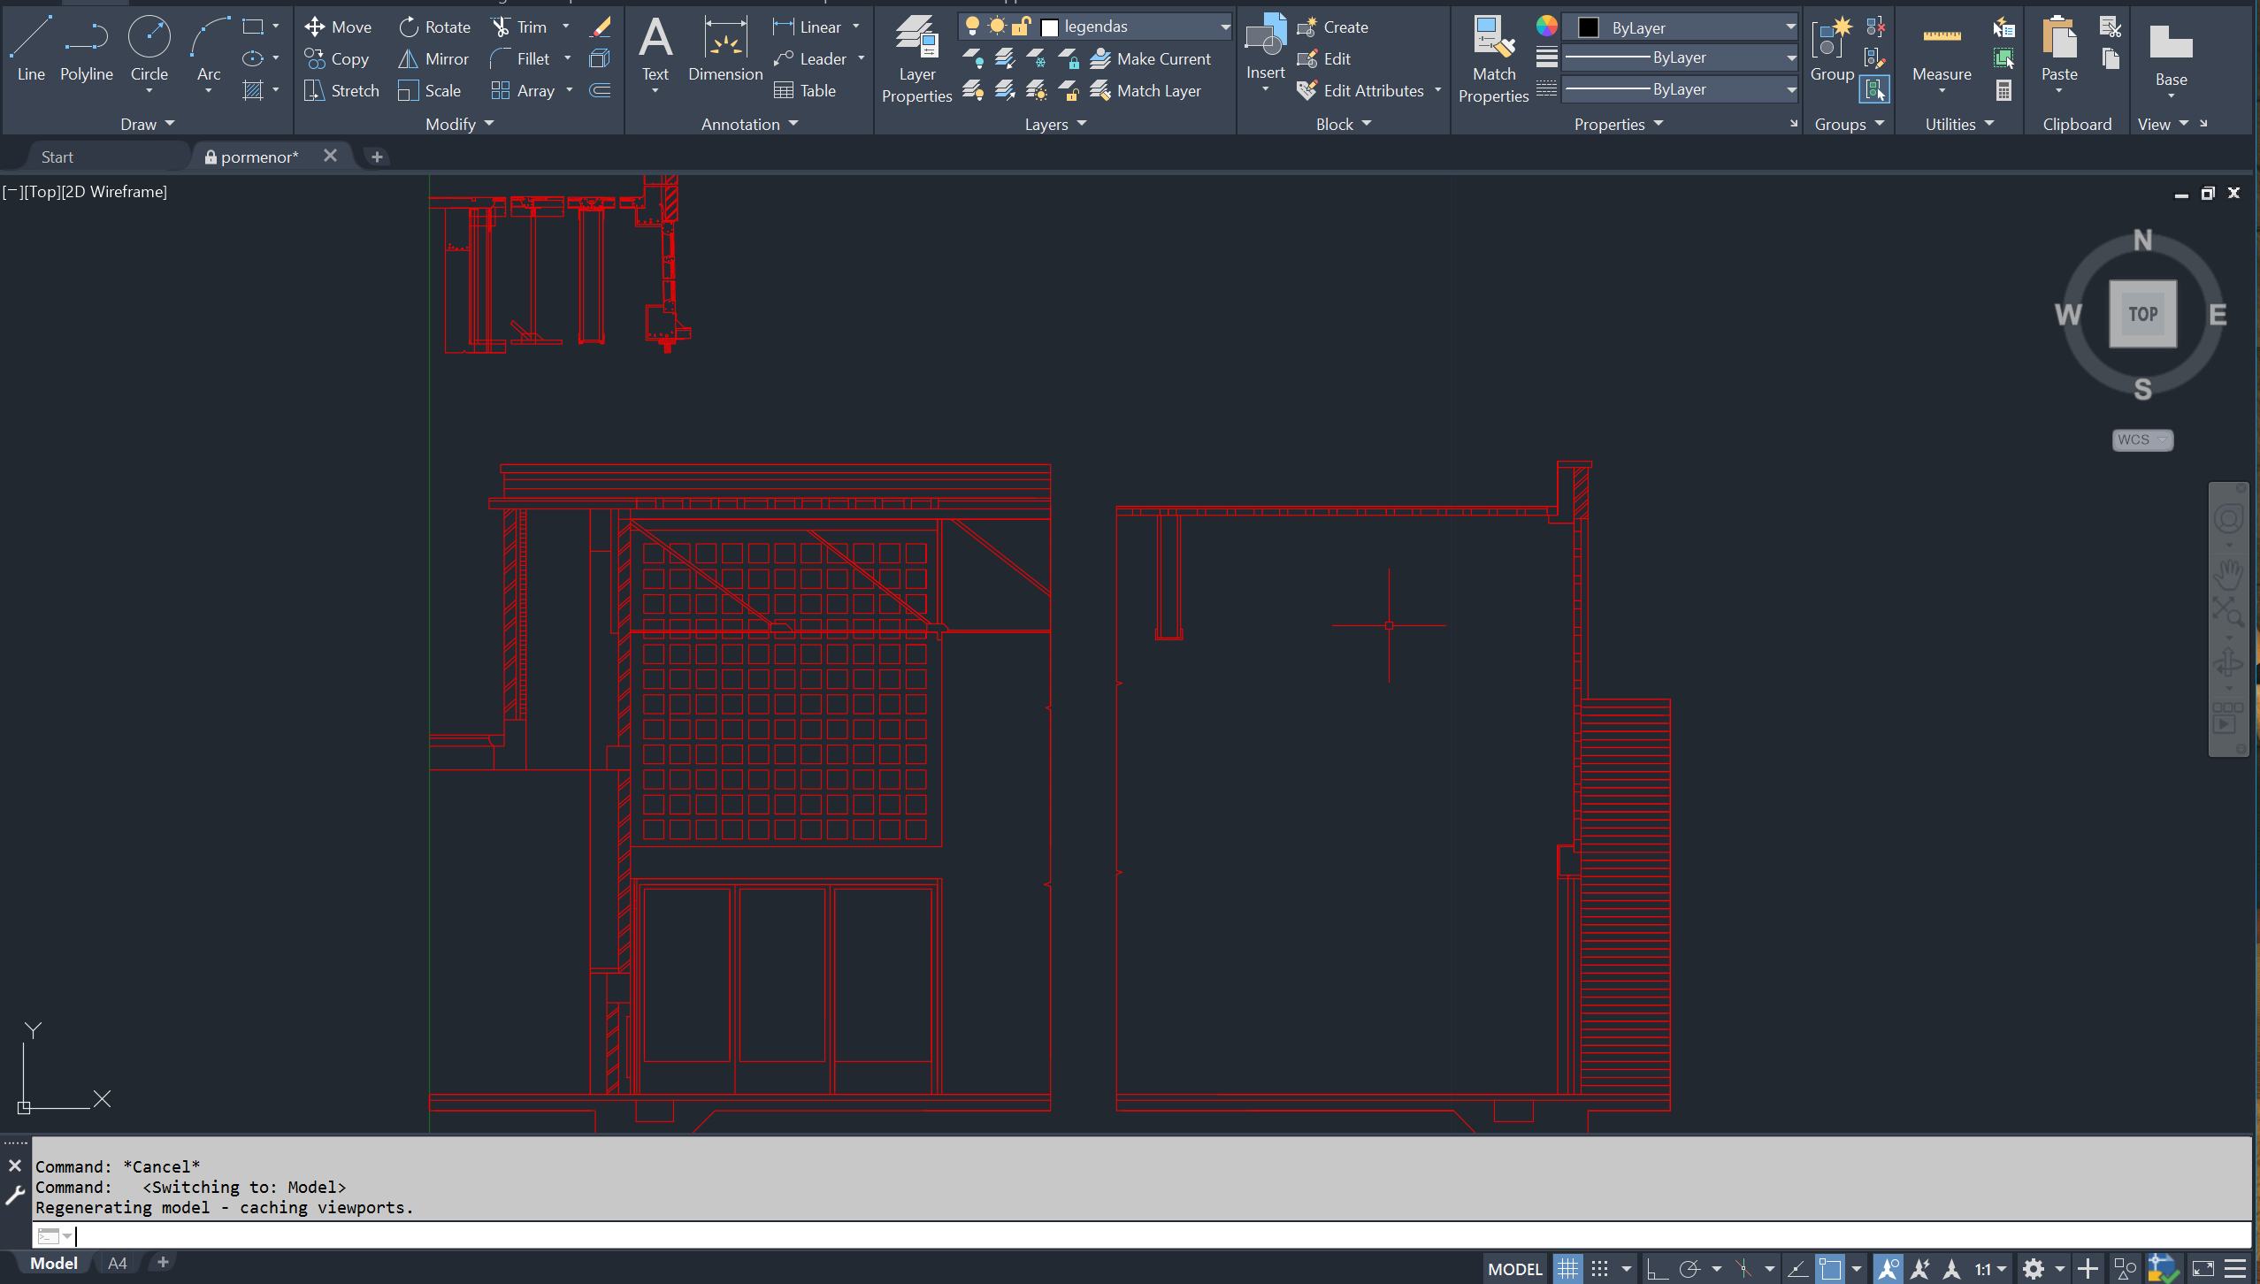Image resolution: width=2260 pixels, height=1284 pixels.
Task: Select the Arc drawing tool
Action: 209,51
